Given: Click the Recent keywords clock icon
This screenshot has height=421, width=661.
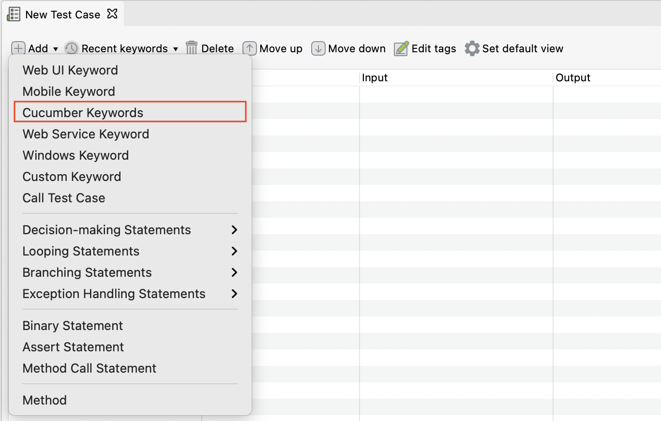Looking at the screenshot, I should pos(71,48).
